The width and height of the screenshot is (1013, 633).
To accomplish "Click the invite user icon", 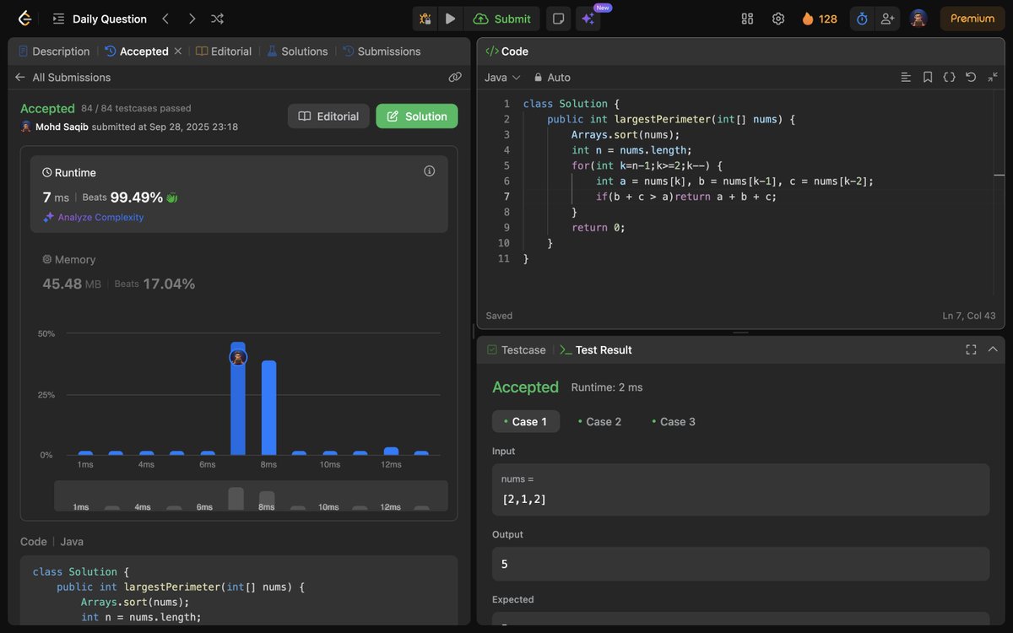I will [886, 19].
